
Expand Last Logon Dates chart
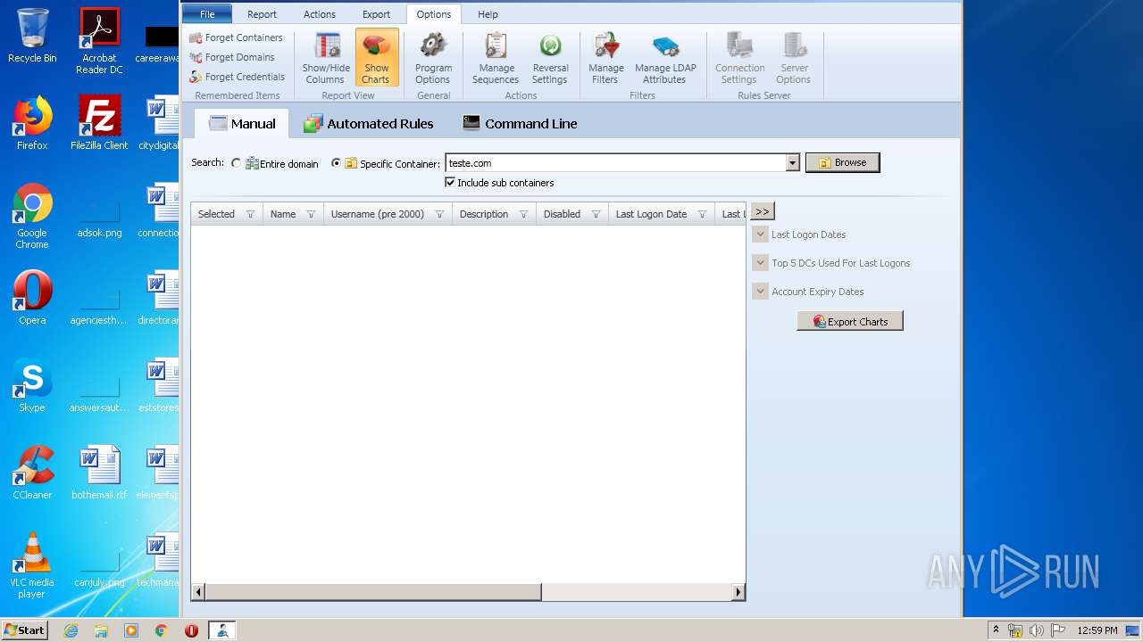click(x=760, y=235)
